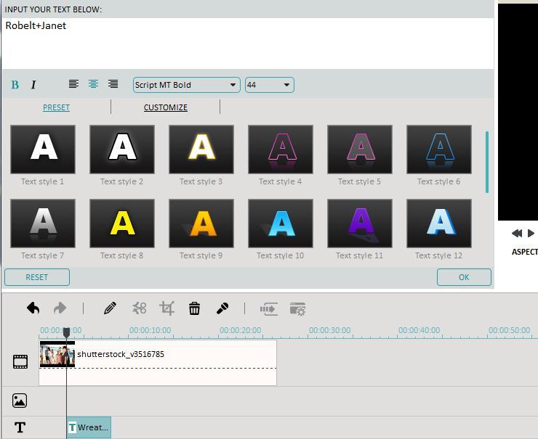Select Text style 11 purple preset
538x439 pixels.
(360, 223)
